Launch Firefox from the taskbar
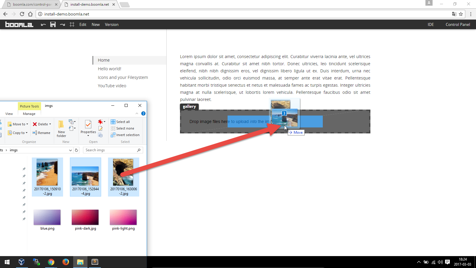 pos(66,262)
